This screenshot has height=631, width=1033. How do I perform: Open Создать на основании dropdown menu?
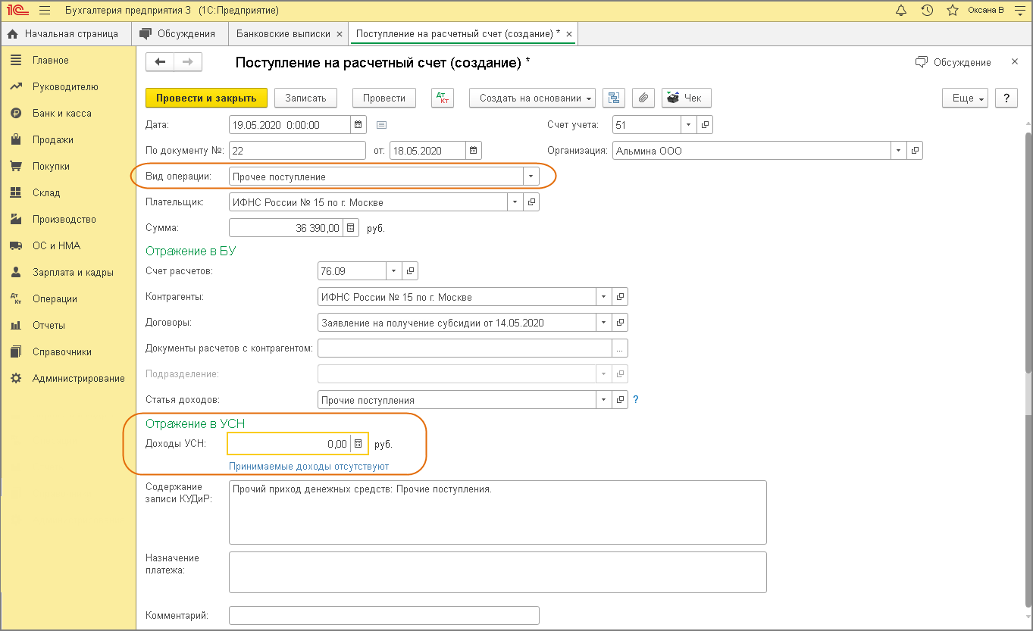[532, 98]
